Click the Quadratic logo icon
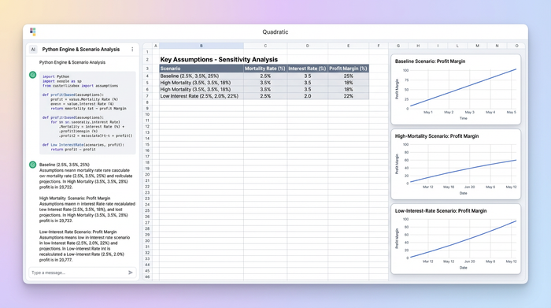 [33, 32]
